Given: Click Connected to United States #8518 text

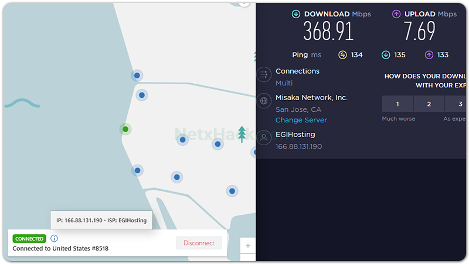Looking at the screenshot, I should (60, 248).
